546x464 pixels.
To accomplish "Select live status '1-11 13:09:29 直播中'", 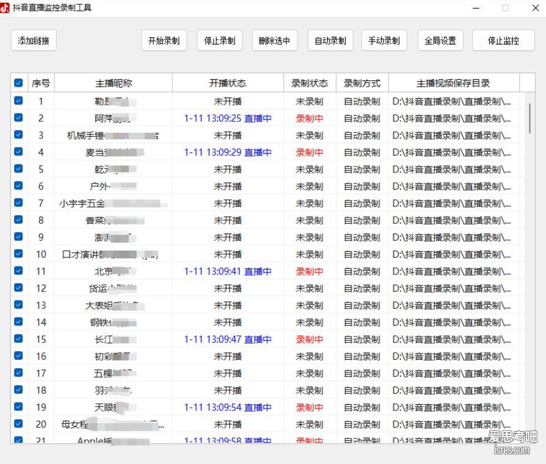I will (228, 152).
